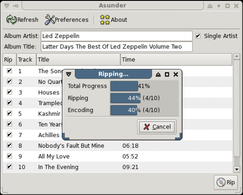Screen dimensions: 243x195
Task: Click the Rip column header
Action: point(8,59)
